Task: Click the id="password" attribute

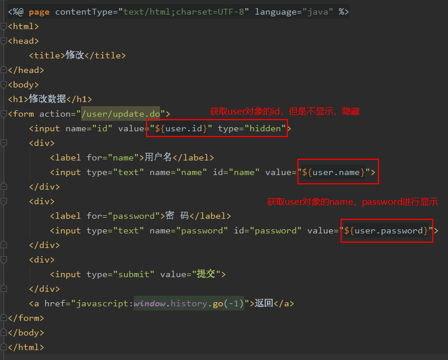Action: point(268,230)
